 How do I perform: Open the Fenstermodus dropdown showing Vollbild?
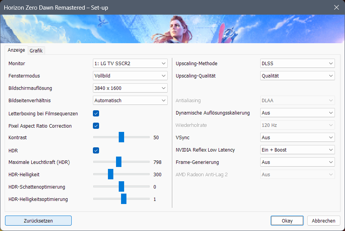pyautogui.click(x=130, y=76)
